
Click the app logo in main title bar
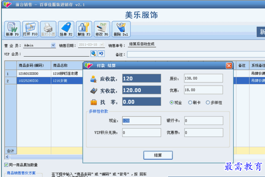tap(7, 4)
